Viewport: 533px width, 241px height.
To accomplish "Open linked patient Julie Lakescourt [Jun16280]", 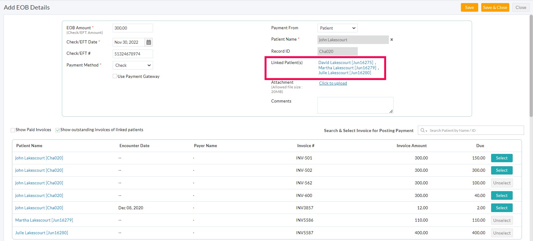I will (x=345, y=73).
